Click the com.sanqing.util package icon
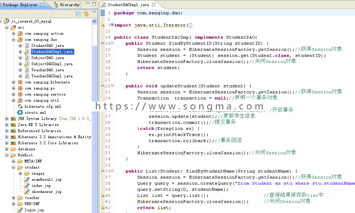 point(20,100)
